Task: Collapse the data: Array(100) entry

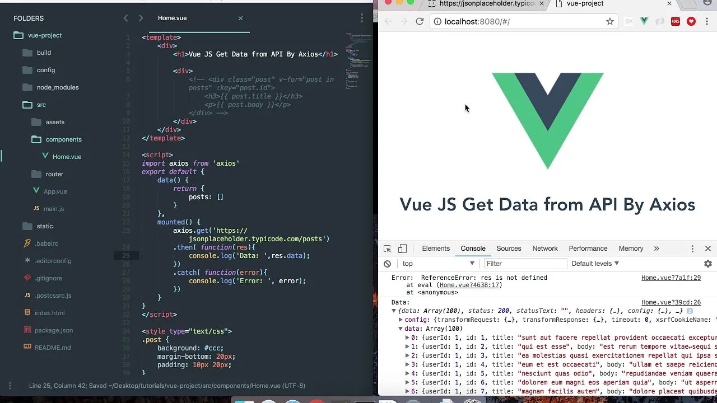Action: [x=401, y=329]
